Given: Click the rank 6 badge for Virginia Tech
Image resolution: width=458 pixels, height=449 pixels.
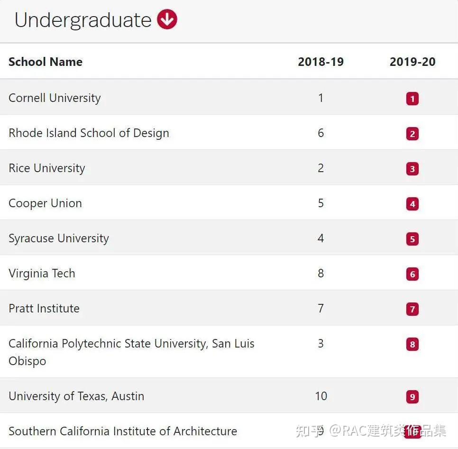Looking at the screenshot, I should (x=412, y=274).
